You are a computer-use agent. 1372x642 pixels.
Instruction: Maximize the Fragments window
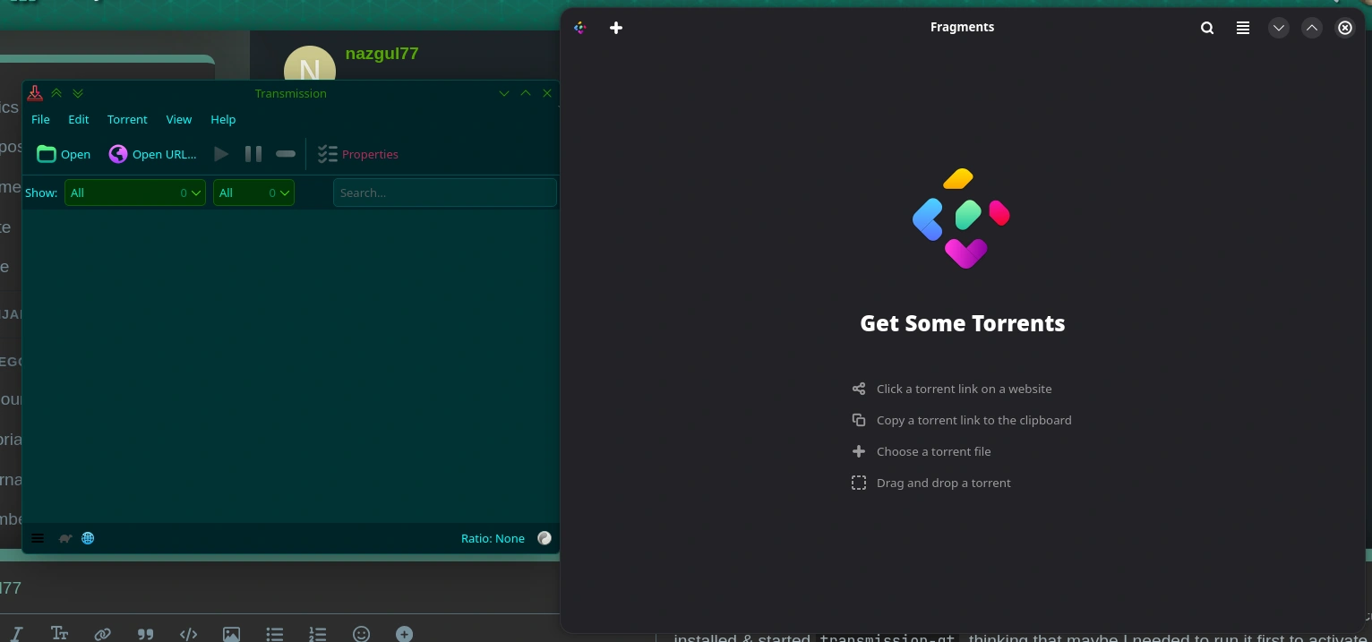pos(1312,28)
